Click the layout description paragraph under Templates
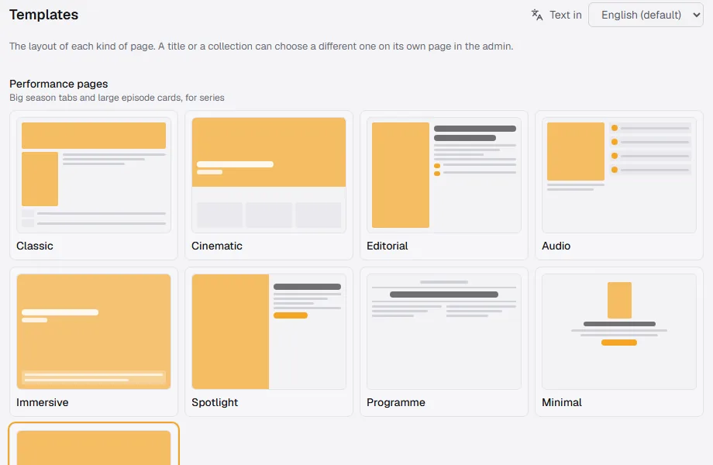The image size is (713, 465). click(x=261, y=46)
